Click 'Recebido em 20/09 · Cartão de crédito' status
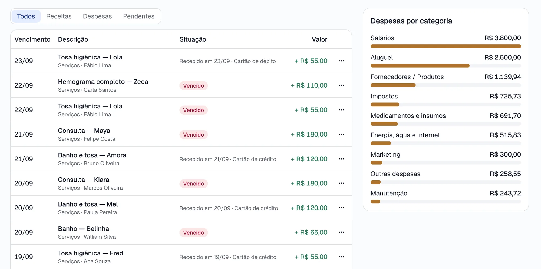The width and height of the screenshot is (541, 269). [229, 208]
